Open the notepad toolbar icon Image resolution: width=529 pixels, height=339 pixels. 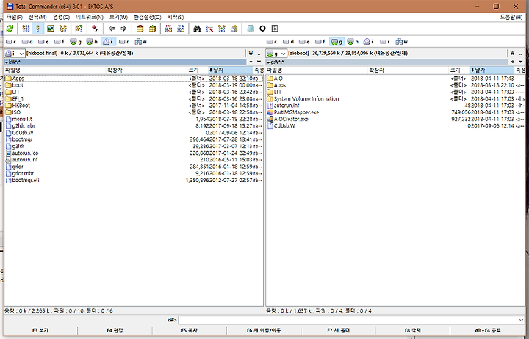(x=251, y=29)
